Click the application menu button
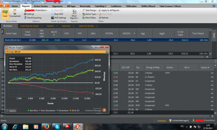This screenshot has width=217, height=130. 5,6
